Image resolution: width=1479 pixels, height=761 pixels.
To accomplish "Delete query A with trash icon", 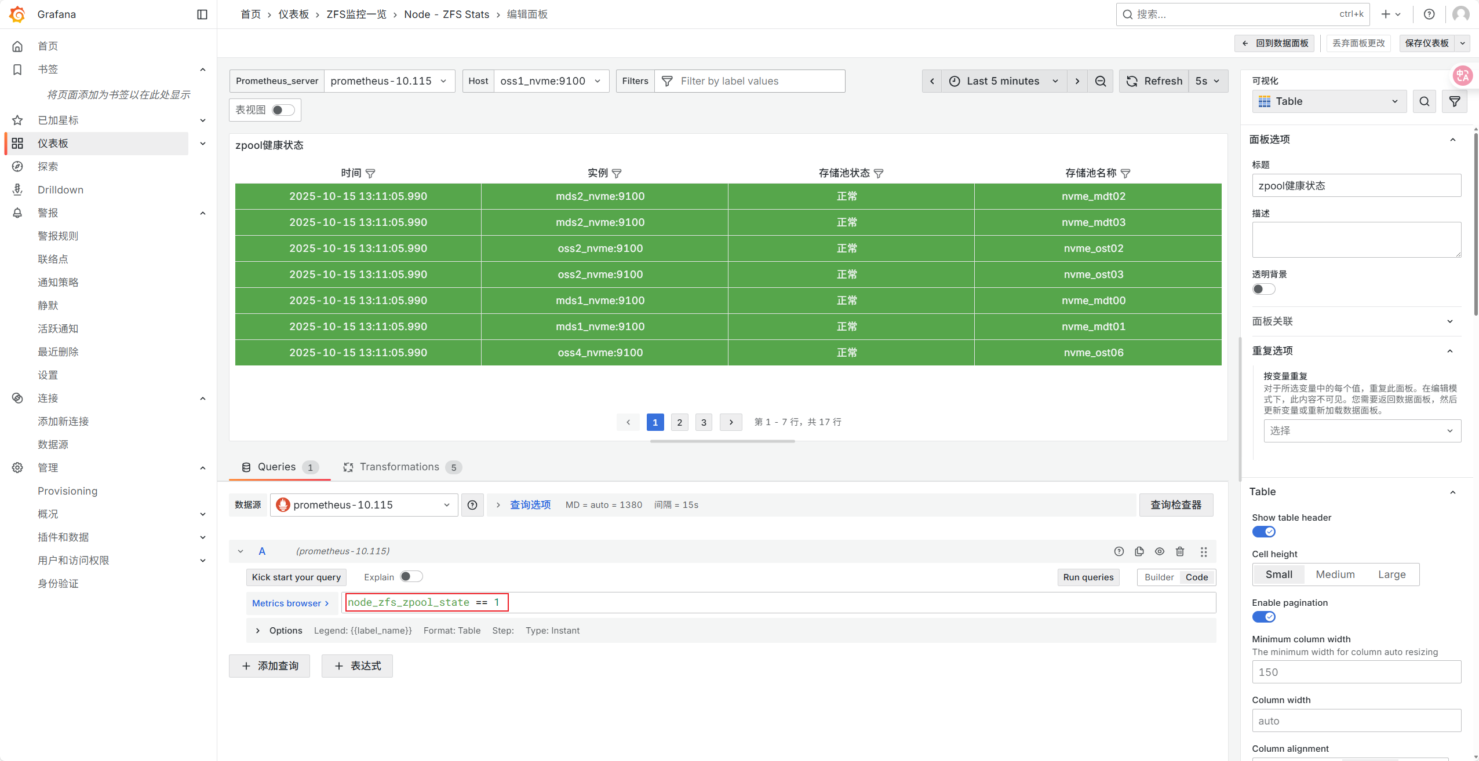I will [1179, 551].
